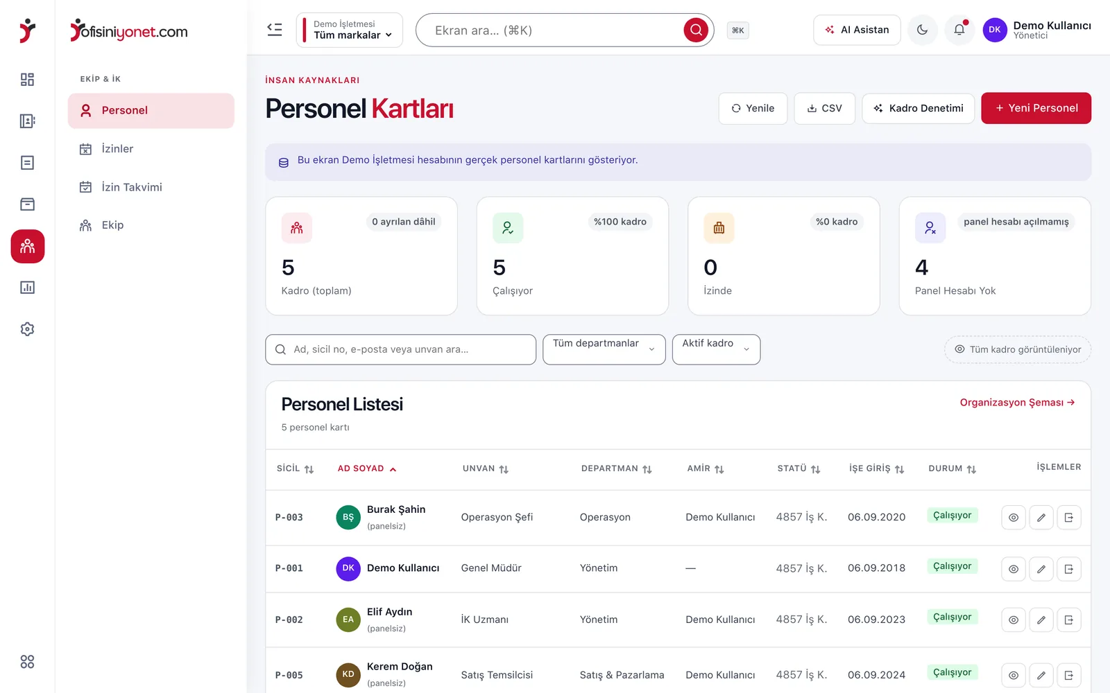
Task: Focus the personnel search field
Action: (400, 349)
